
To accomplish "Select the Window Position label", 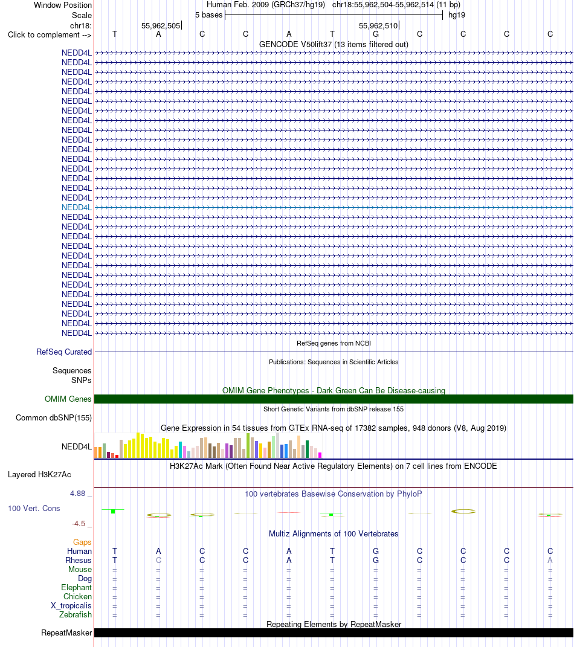I will pyautogui.click(x=63, y=5).
